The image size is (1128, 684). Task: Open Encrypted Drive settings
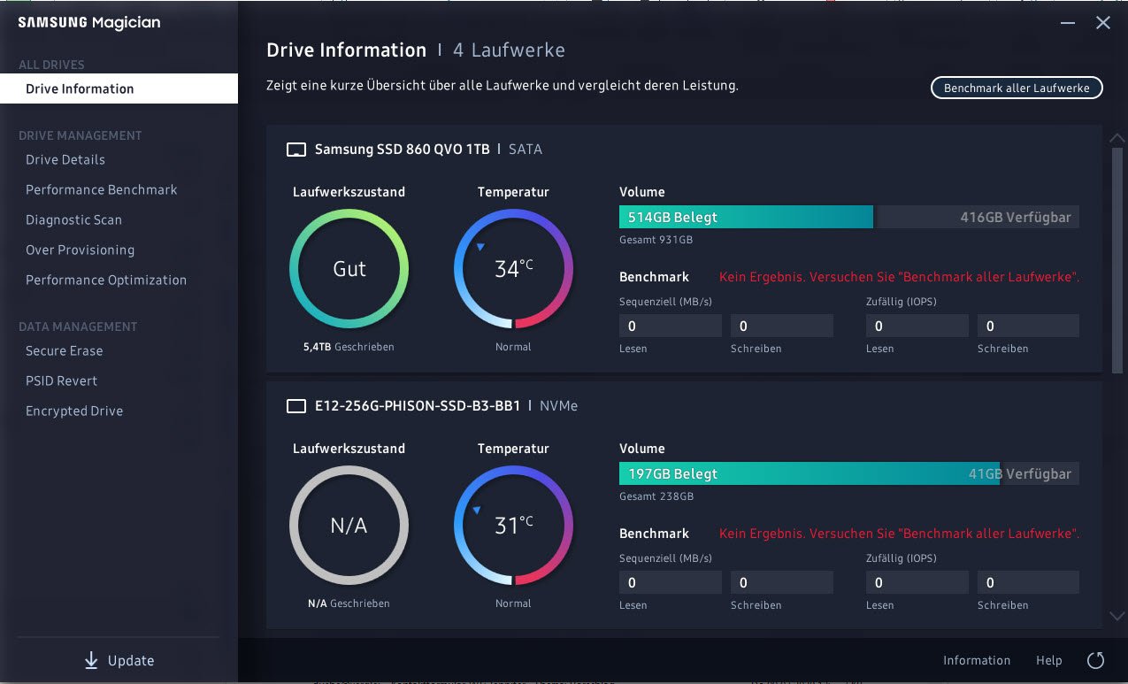[x=74, y=411]
